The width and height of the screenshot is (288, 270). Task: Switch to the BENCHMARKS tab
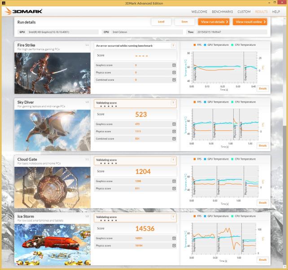[222, 12]
